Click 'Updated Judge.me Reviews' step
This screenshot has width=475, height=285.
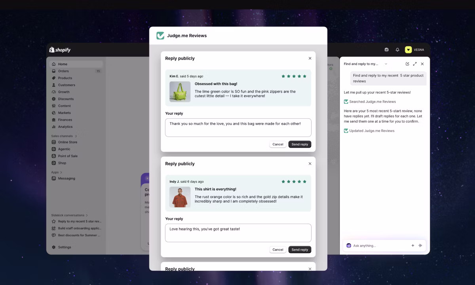369,131
